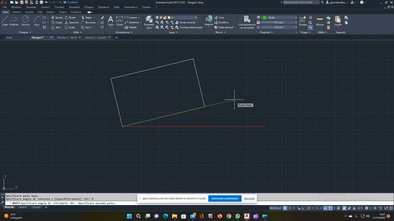Toggle clean screen button in status bar
The image size is (394, 221).
point(386,208)
